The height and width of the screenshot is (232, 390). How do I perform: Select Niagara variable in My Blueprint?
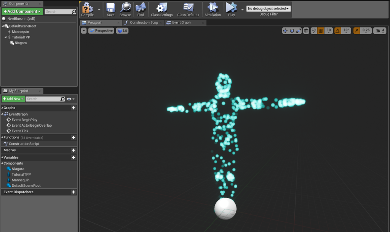click(18, 169)
